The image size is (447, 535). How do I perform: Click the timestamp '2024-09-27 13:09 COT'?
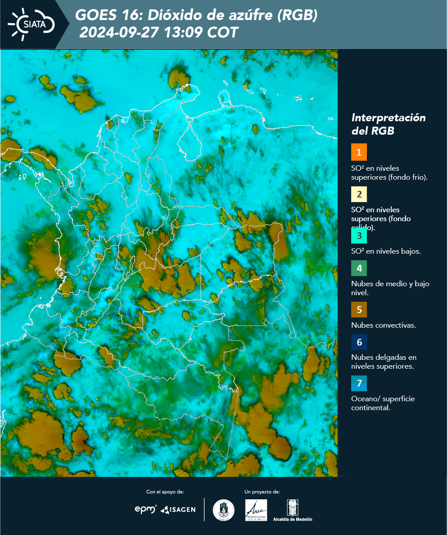tap(159, 33)
